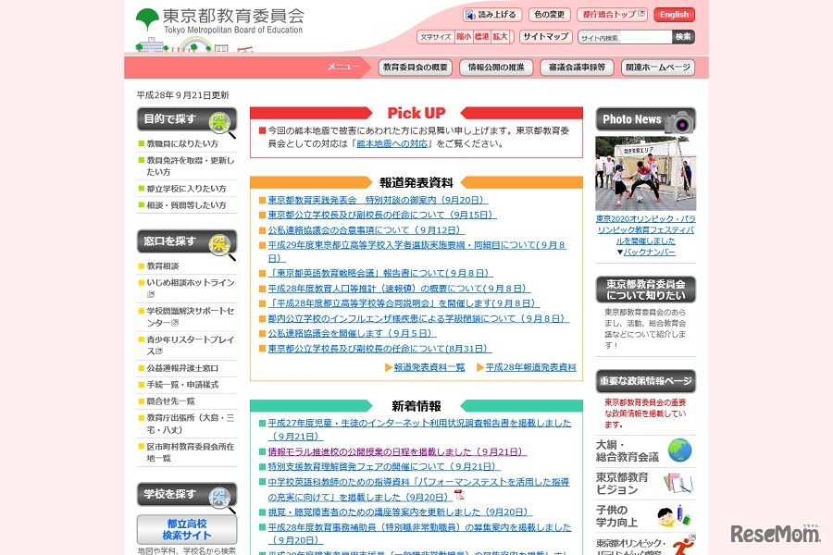
Task: Click the English button
Action: click(674, 15)
